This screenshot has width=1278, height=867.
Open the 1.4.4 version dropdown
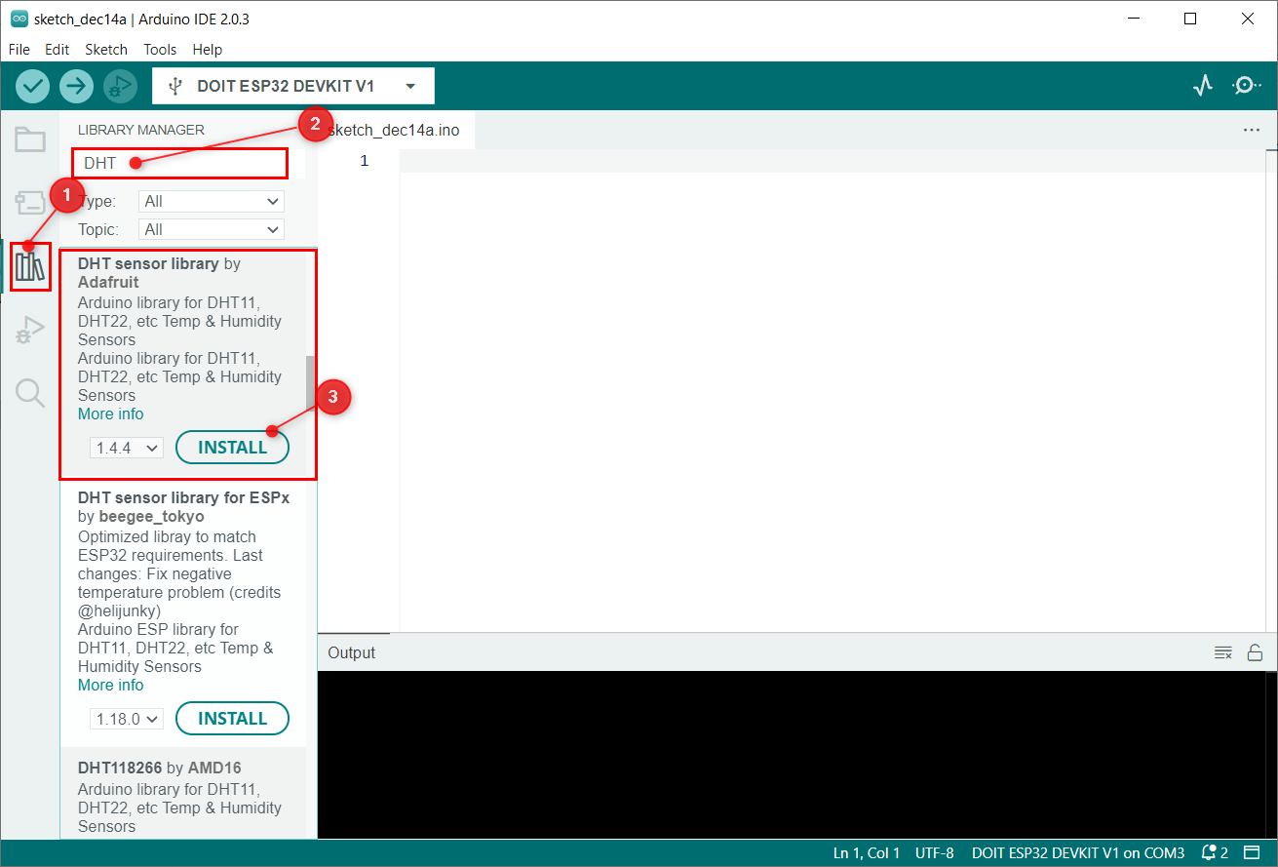(127, 448)
